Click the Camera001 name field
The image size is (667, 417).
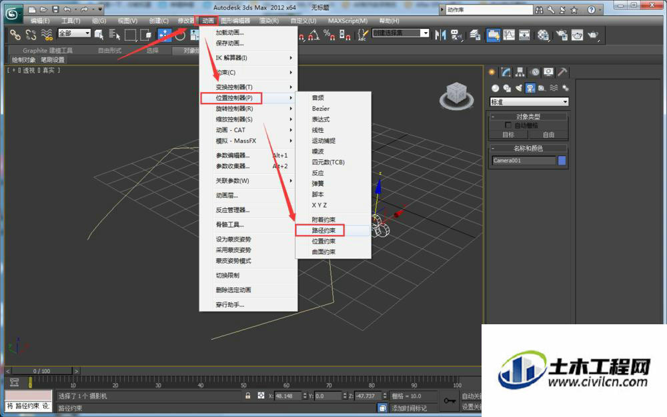[x=524, y=160]
